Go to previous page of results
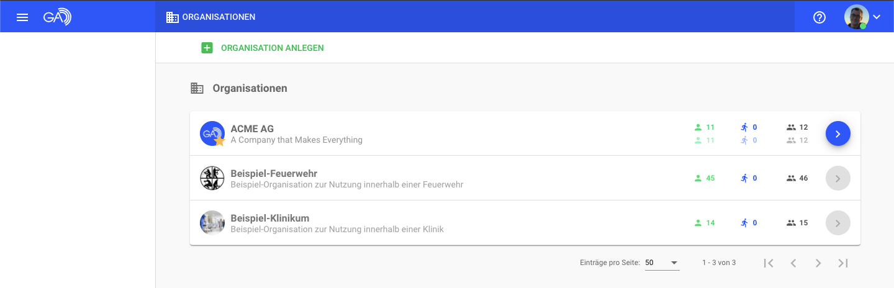 [x=793, y=263]
